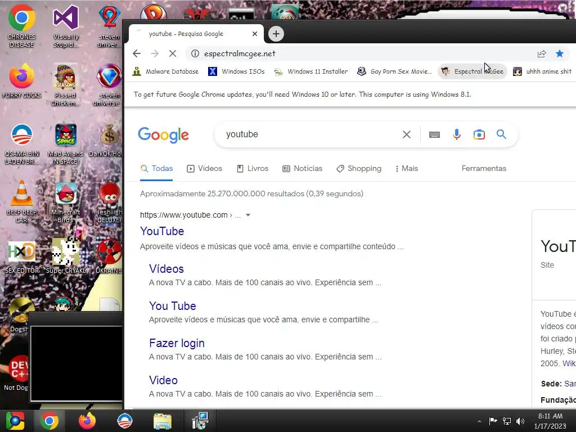The height and width of the screenshot is (432, 576).
Task: Click the youtube search input field
Action: click(x=312, y=134)
